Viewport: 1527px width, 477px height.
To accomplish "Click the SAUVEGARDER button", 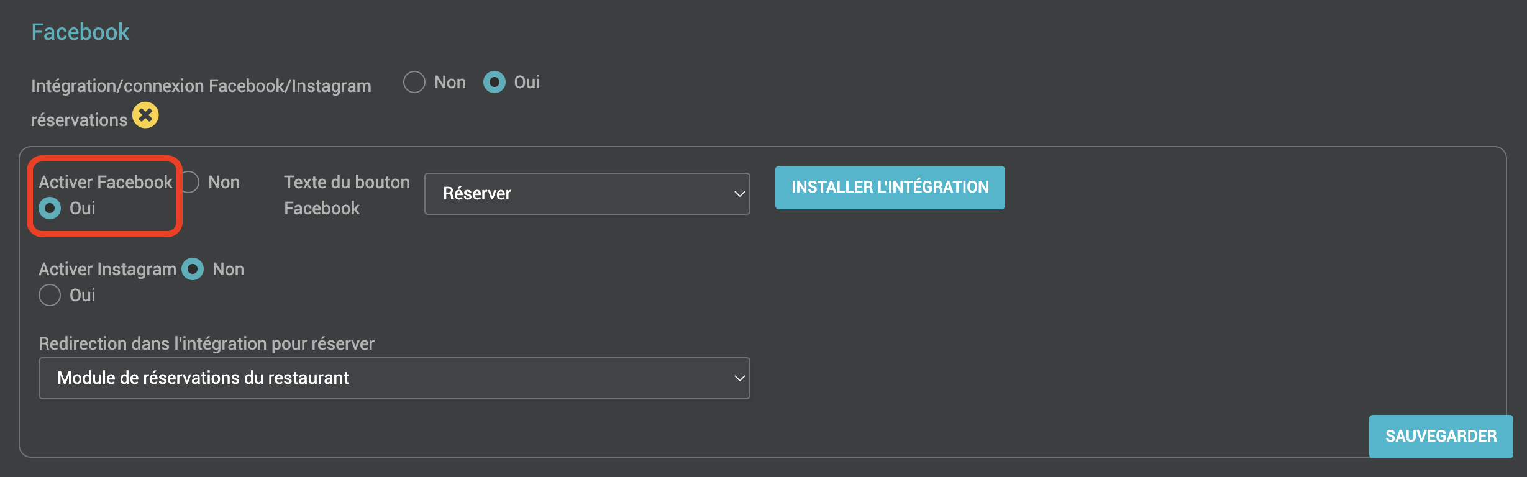I will click(1441, 436).
